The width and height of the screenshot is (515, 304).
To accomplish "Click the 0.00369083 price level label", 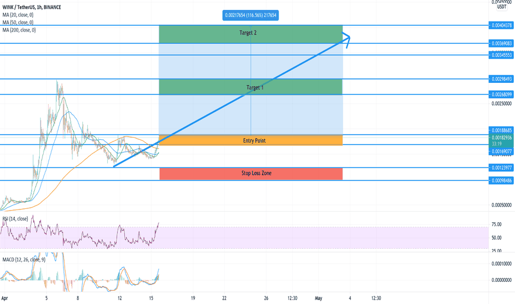I will click(501, 43).
